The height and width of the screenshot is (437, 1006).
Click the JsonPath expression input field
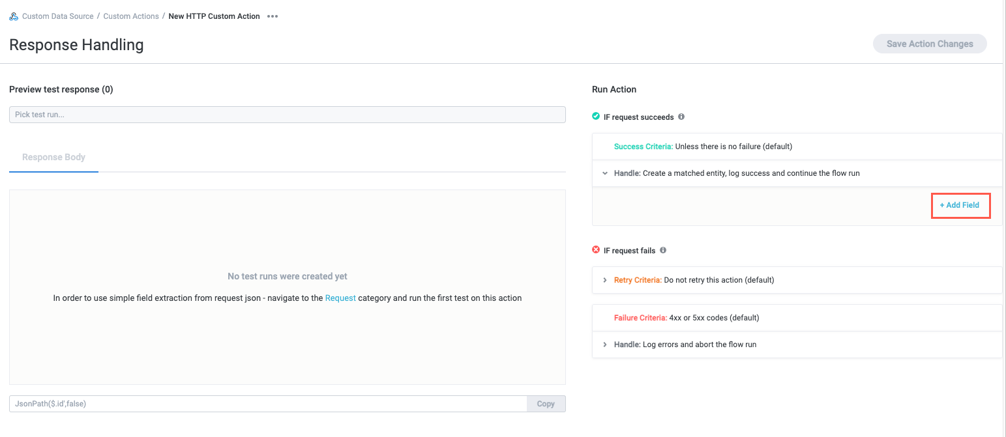pyautogui.click(x=267, y=404)
